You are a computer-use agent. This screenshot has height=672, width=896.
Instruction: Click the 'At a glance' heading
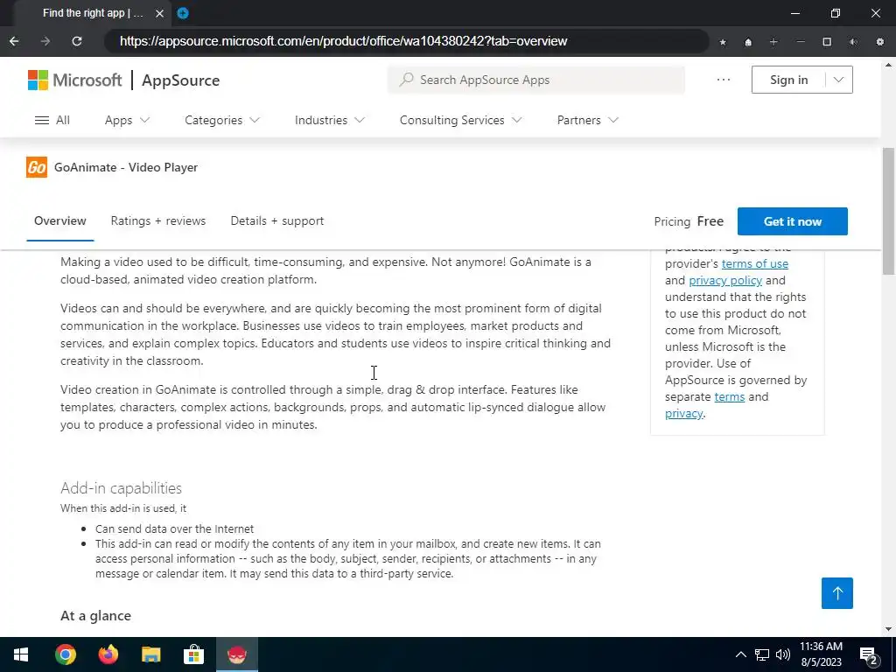pos(96,615)
